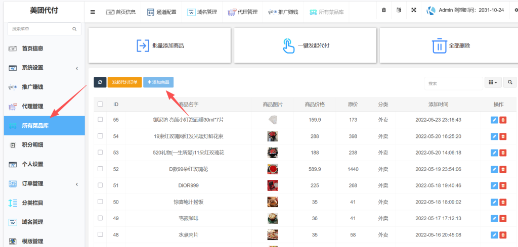Image resolution: width=518 pixels, height=247 pixels.
Task: Open the 首页信息 top tab
Action: point(121,12)
